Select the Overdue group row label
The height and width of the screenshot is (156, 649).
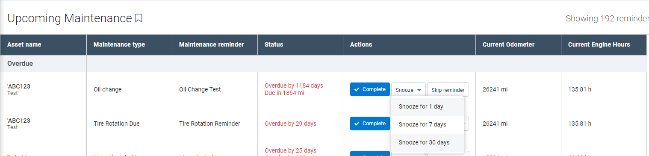(x=20, y=63)
